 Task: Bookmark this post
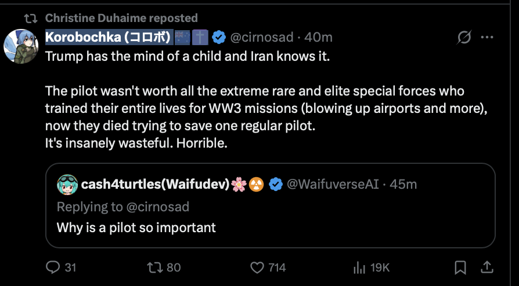point(460,267)
